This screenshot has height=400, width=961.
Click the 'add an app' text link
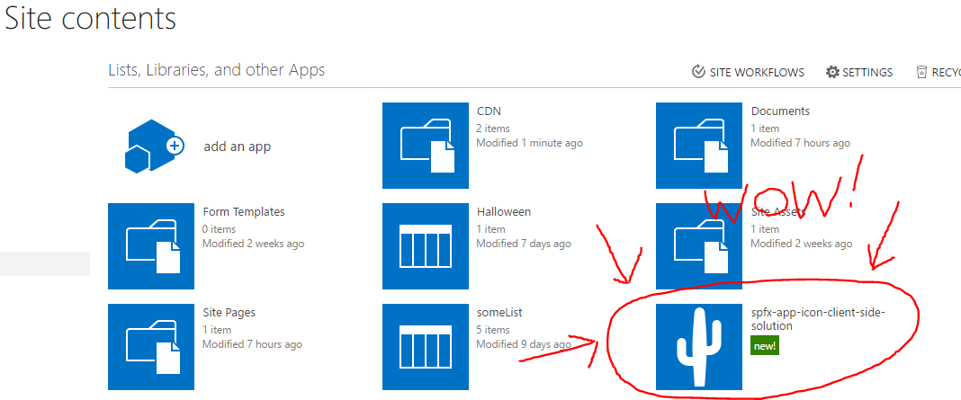click(x=237, y=147)
